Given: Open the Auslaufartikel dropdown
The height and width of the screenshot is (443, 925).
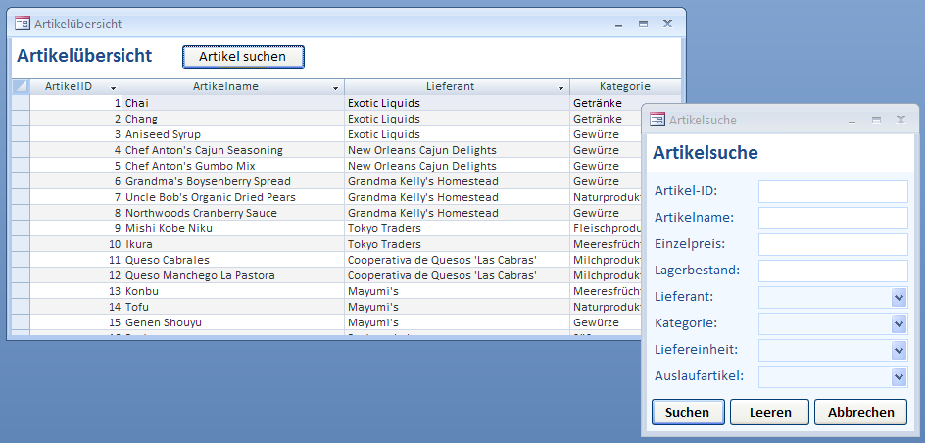Looking at the screenshot, I should [x=899, y=376].
